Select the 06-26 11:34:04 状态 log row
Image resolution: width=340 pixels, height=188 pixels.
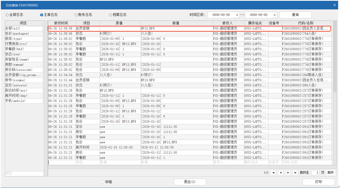coord(189,75)
